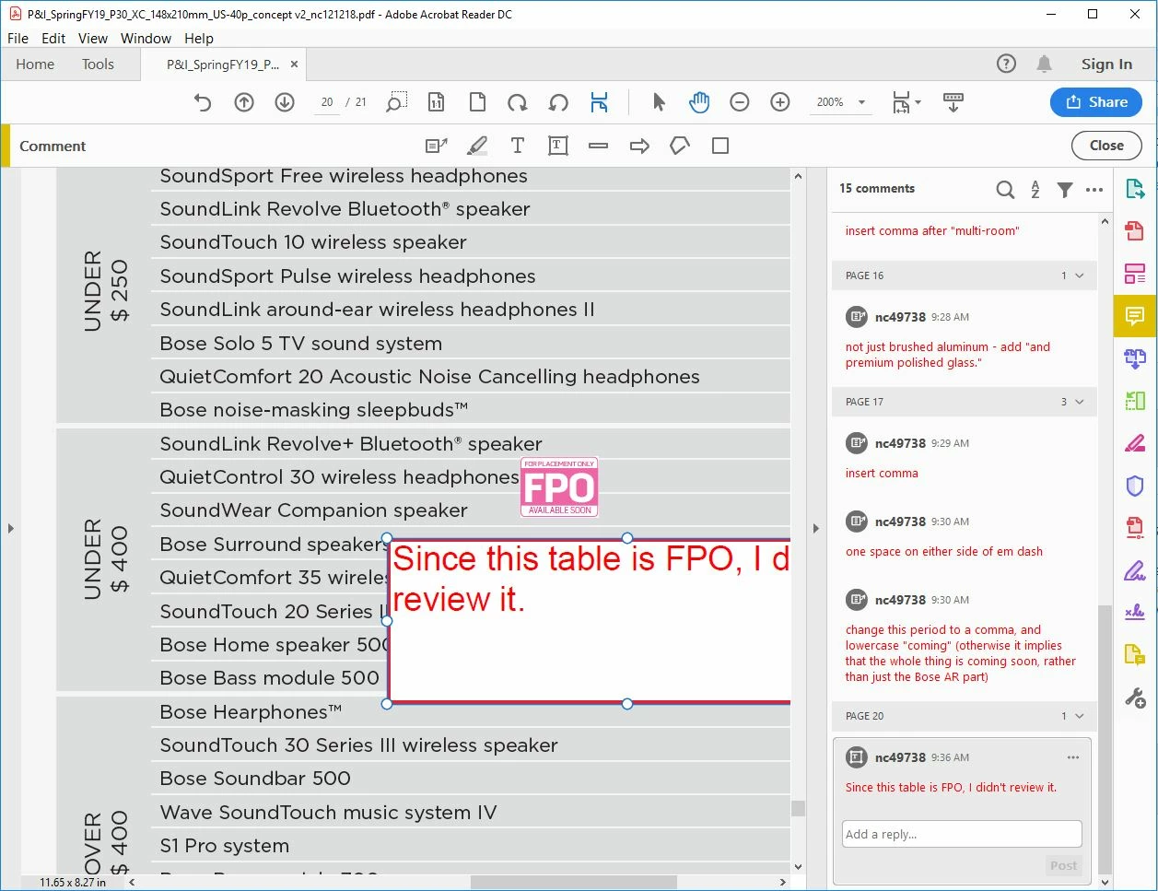Select the polygon shape tool

point(680,146)
